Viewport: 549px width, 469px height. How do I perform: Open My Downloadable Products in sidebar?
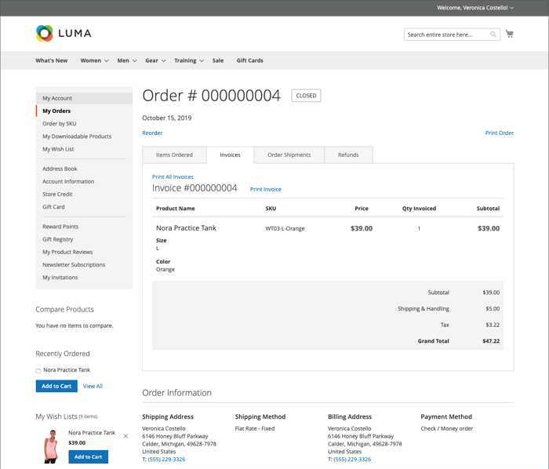click(x=77, y=136)
